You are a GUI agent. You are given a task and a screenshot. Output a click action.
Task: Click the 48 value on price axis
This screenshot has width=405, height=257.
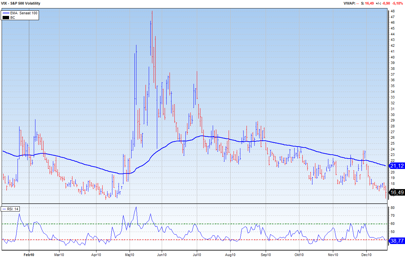(393, 11)
